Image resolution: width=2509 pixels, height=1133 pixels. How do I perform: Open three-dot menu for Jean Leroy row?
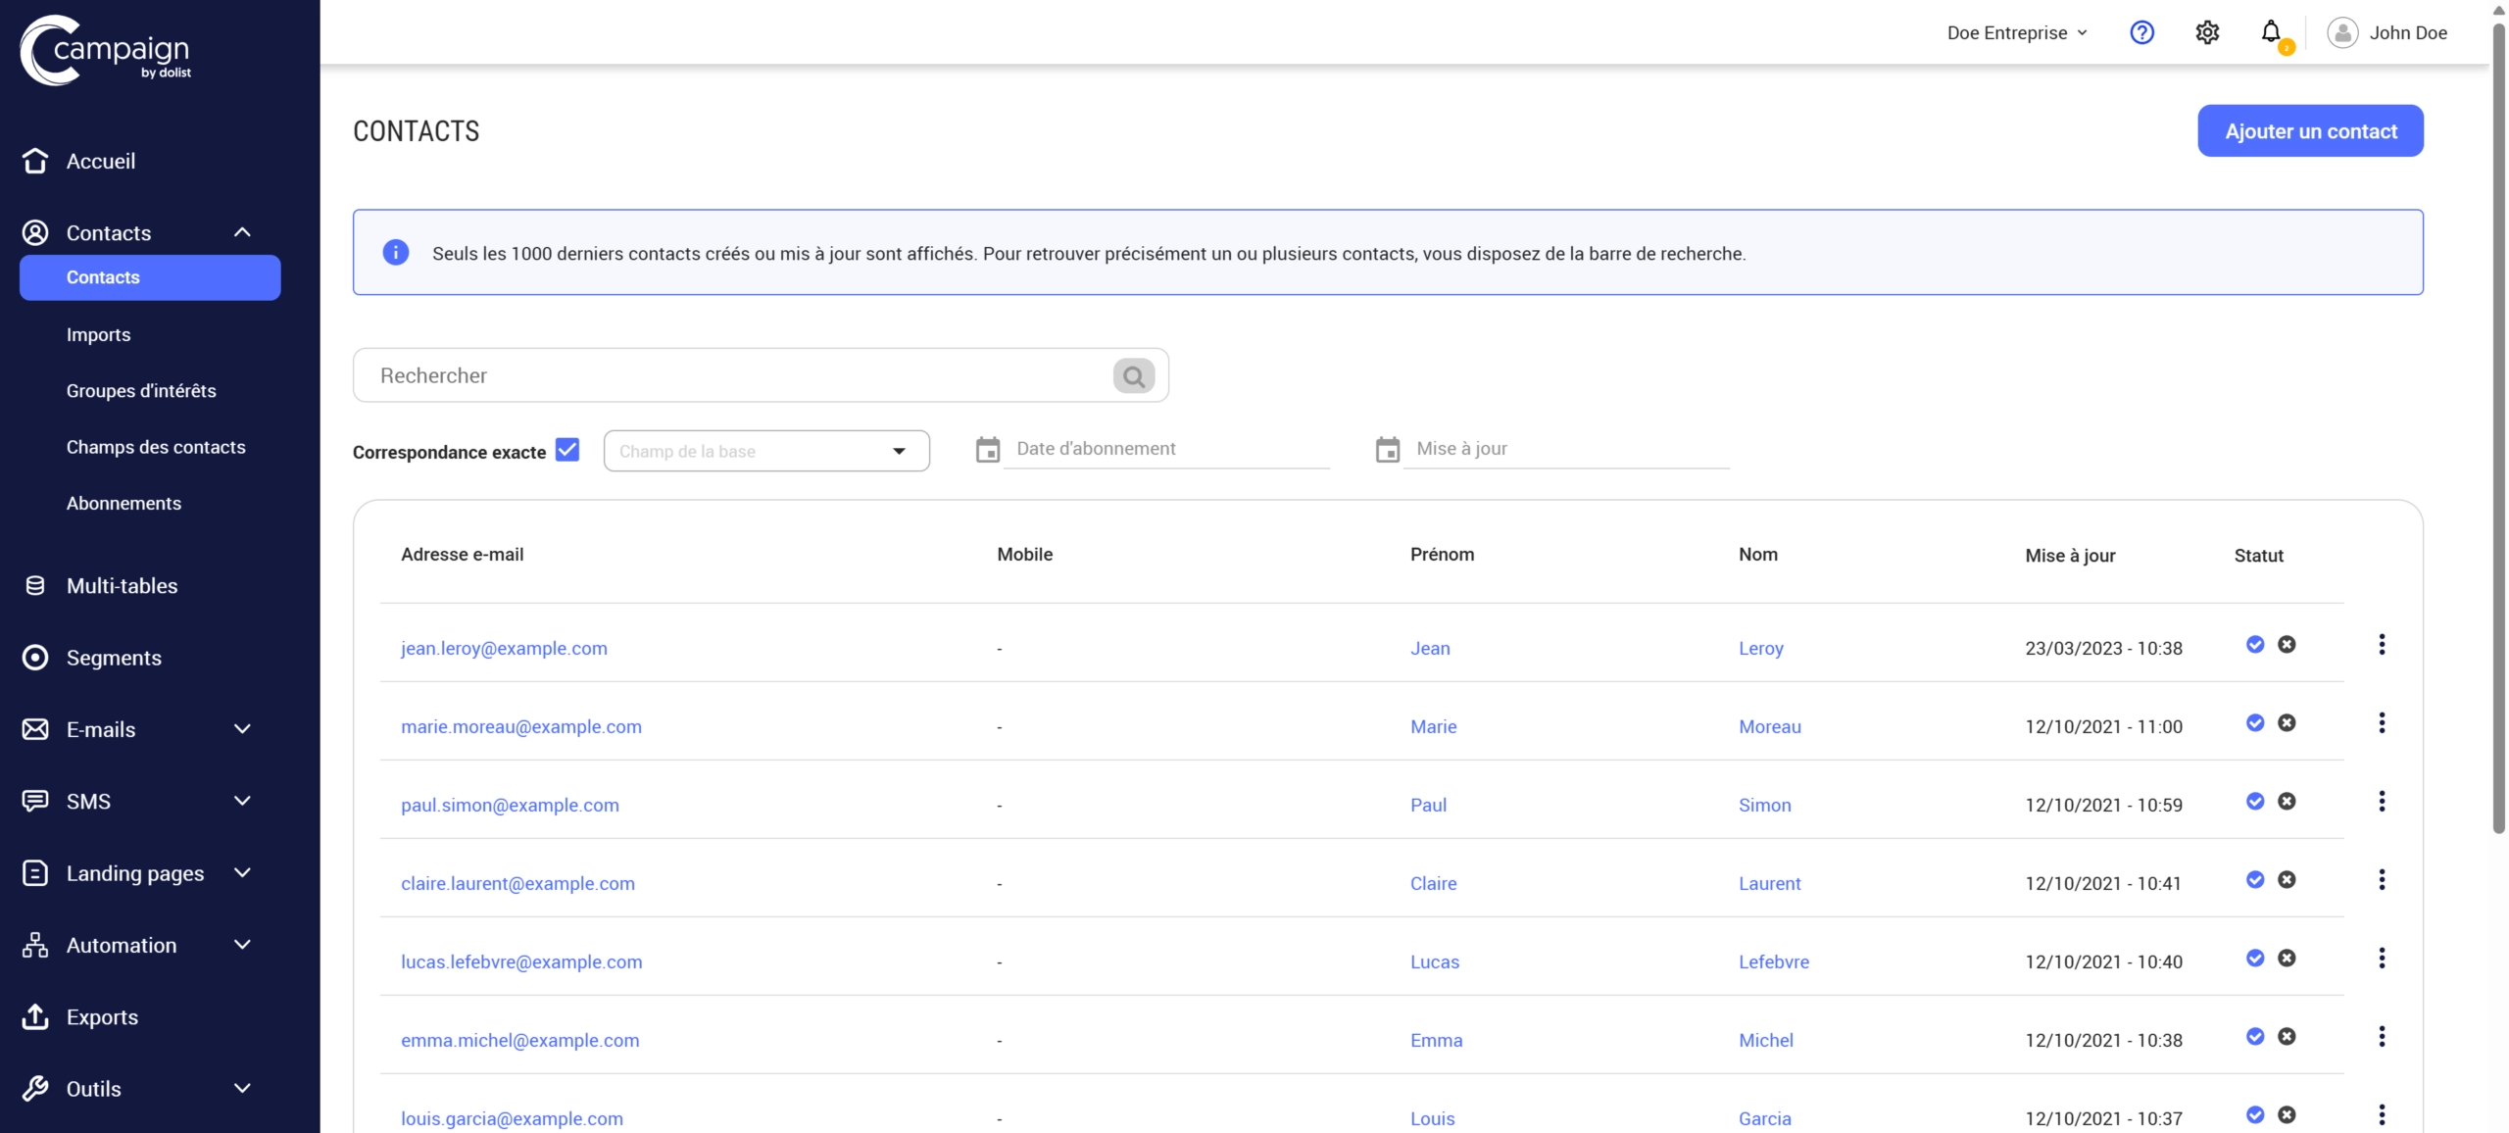pos(2382,644)
